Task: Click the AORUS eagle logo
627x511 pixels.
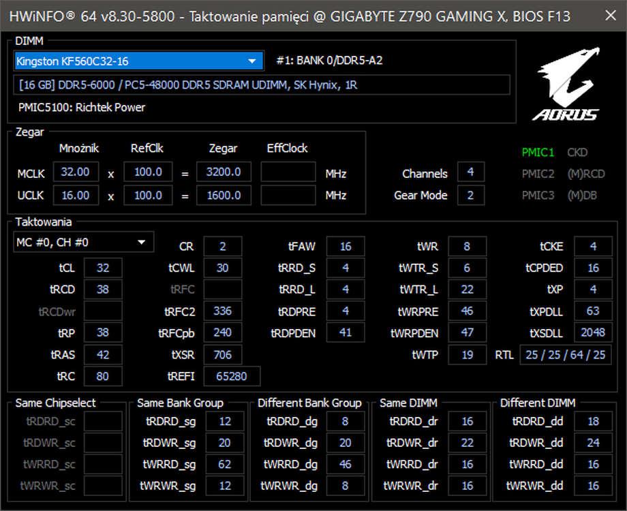Action: coord(567,85)
